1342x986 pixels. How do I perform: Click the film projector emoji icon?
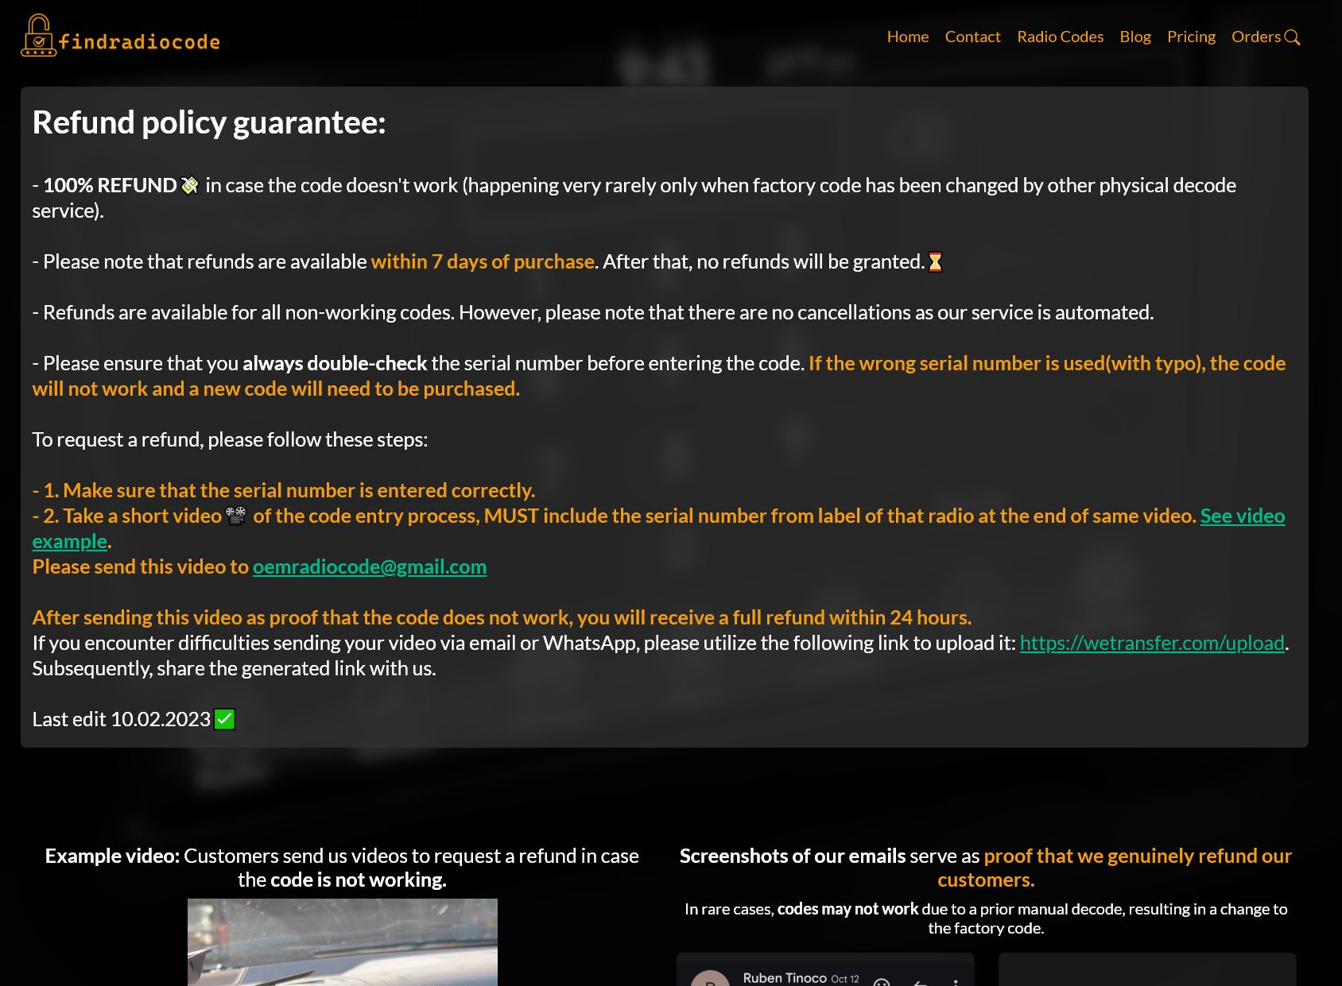pos(236,516)
